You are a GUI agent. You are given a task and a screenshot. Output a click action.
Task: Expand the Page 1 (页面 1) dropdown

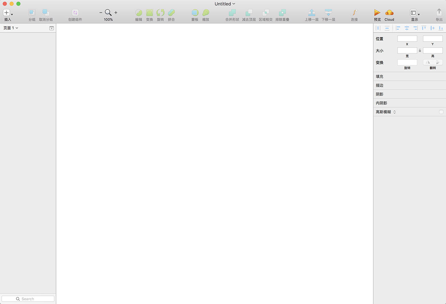(11, 28)
